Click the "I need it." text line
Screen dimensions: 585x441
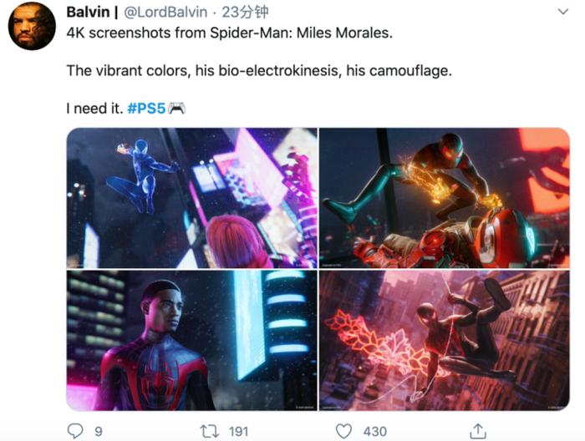point(94,109)
